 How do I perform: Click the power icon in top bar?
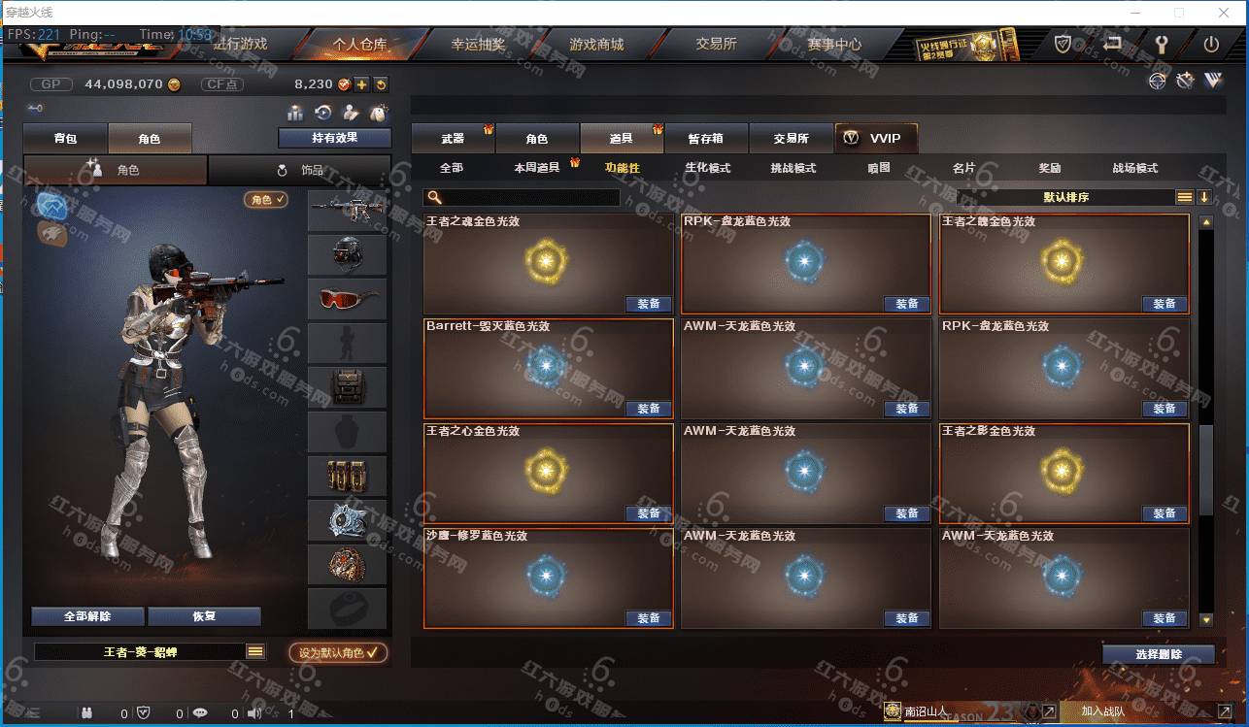pos(1211,44)
